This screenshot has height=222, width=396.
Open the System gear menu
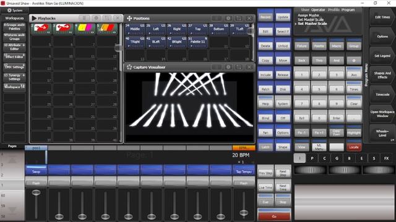pyautogui.click(x=14, y=10)
